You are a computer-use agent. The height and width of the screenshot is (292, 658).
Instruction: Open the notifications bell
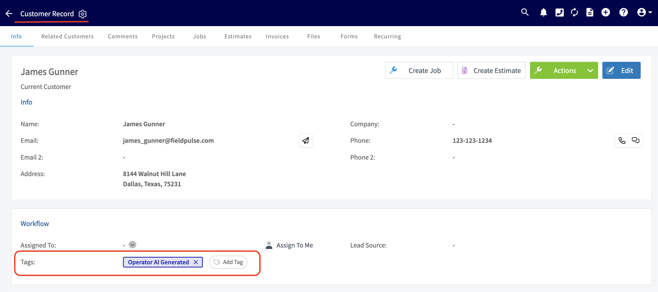coord(543,13)
